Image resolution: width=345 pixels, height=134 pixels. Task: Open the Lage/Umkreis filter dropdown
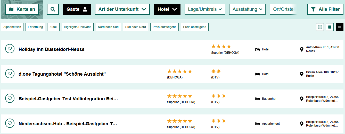(x=205, y=9)
